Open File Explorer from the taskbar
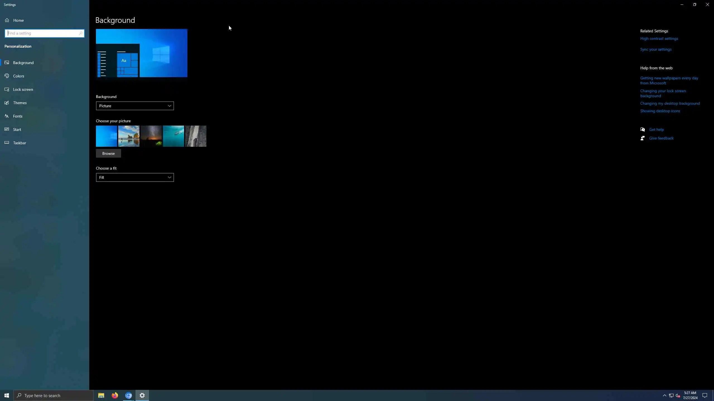Image resolution: width=714 pixels, height=401 pixels. click(101, 395)
